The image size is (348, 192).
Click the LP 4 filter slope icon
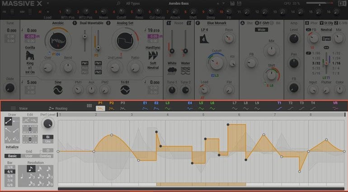point(204,39)
